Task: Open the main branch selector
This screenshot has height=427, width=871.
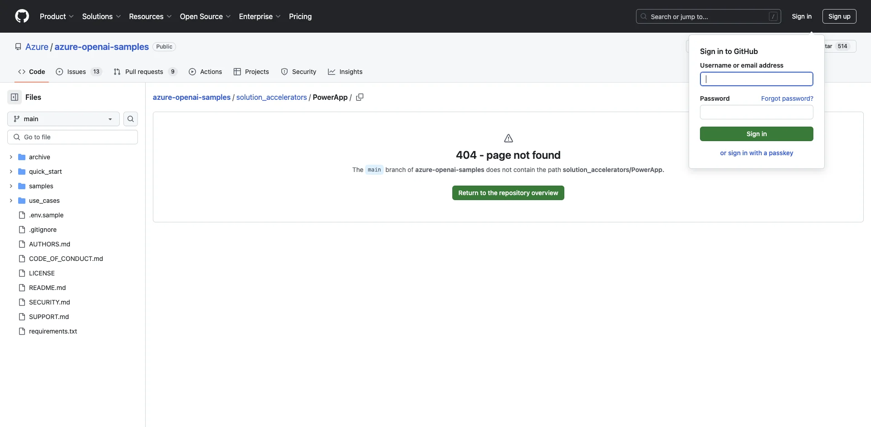Action: point(64,119)
